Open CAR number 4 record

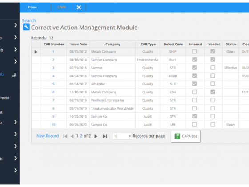[53, 76]
